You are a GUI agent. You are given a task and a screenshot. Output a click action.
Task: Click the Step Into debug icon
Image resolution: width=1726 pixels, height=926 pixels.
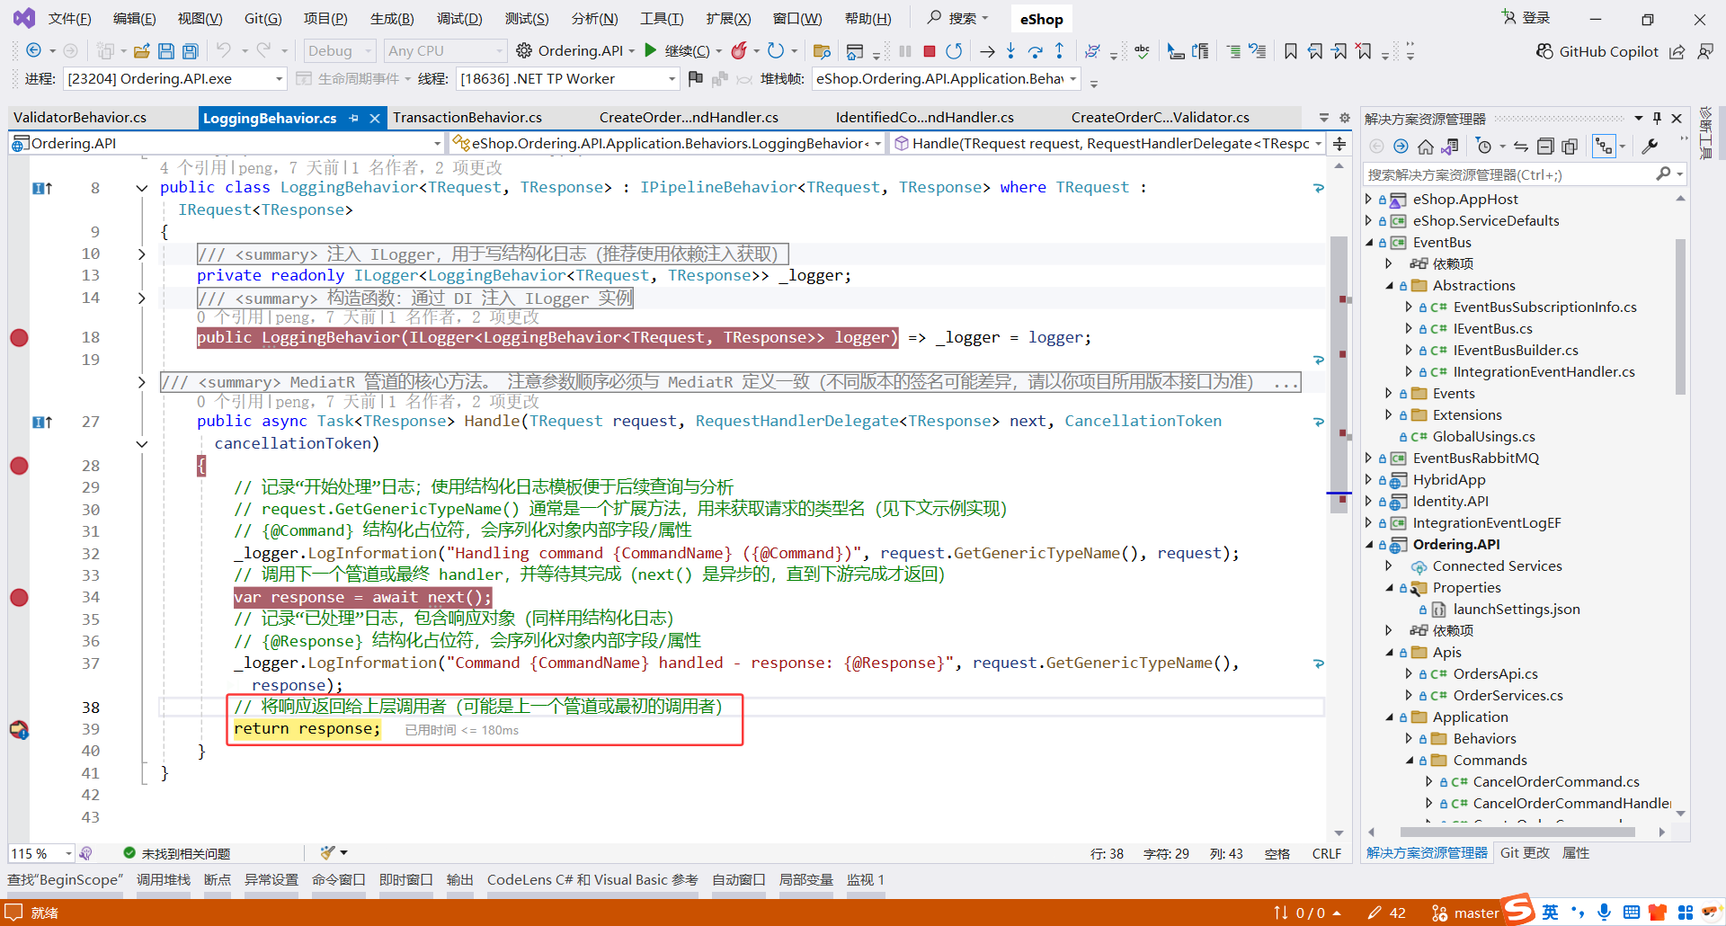click(x=1010, y=51)
